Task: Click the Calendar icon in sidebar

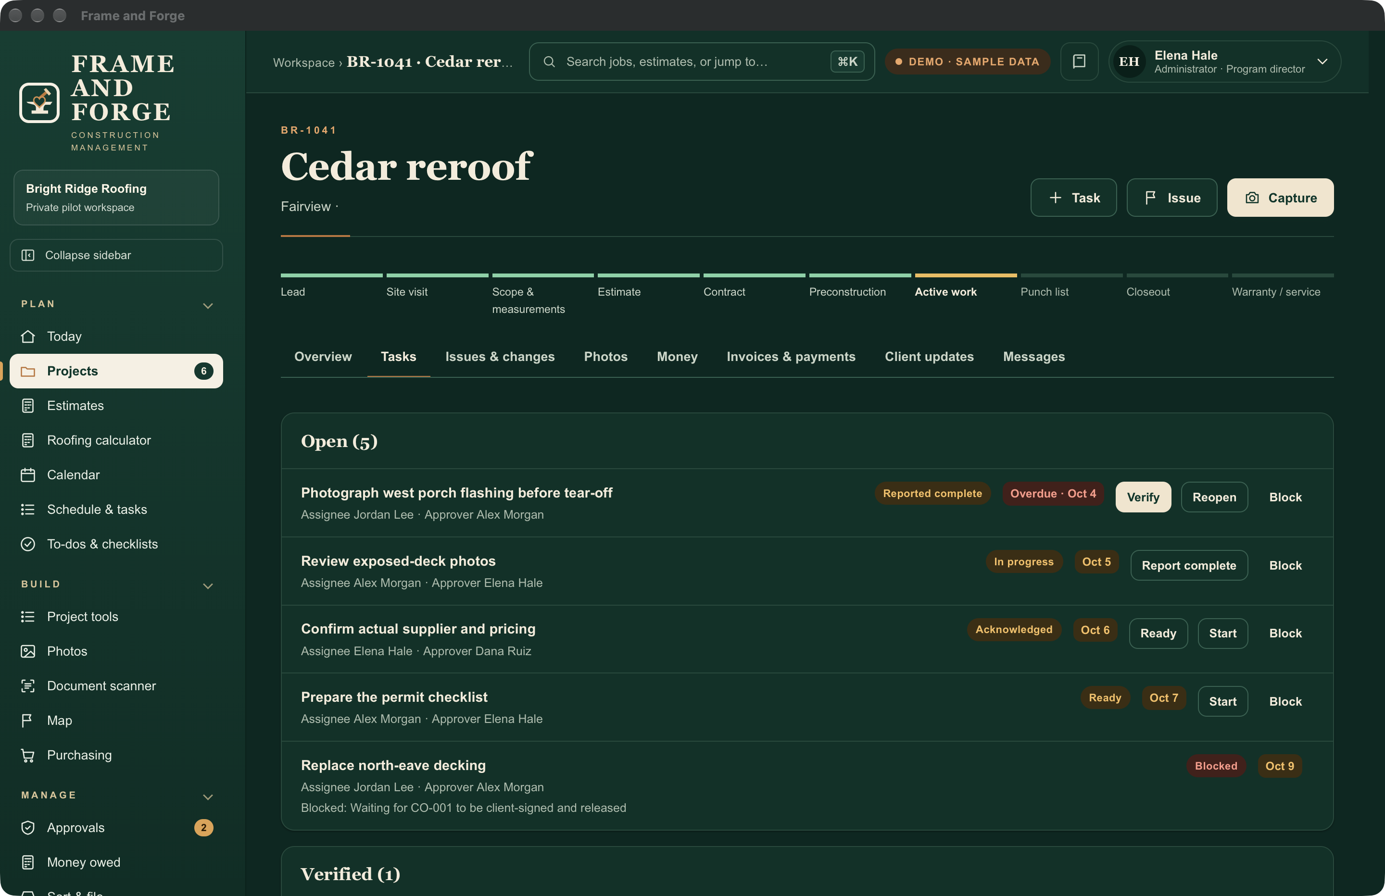Action: click(28, 475)
